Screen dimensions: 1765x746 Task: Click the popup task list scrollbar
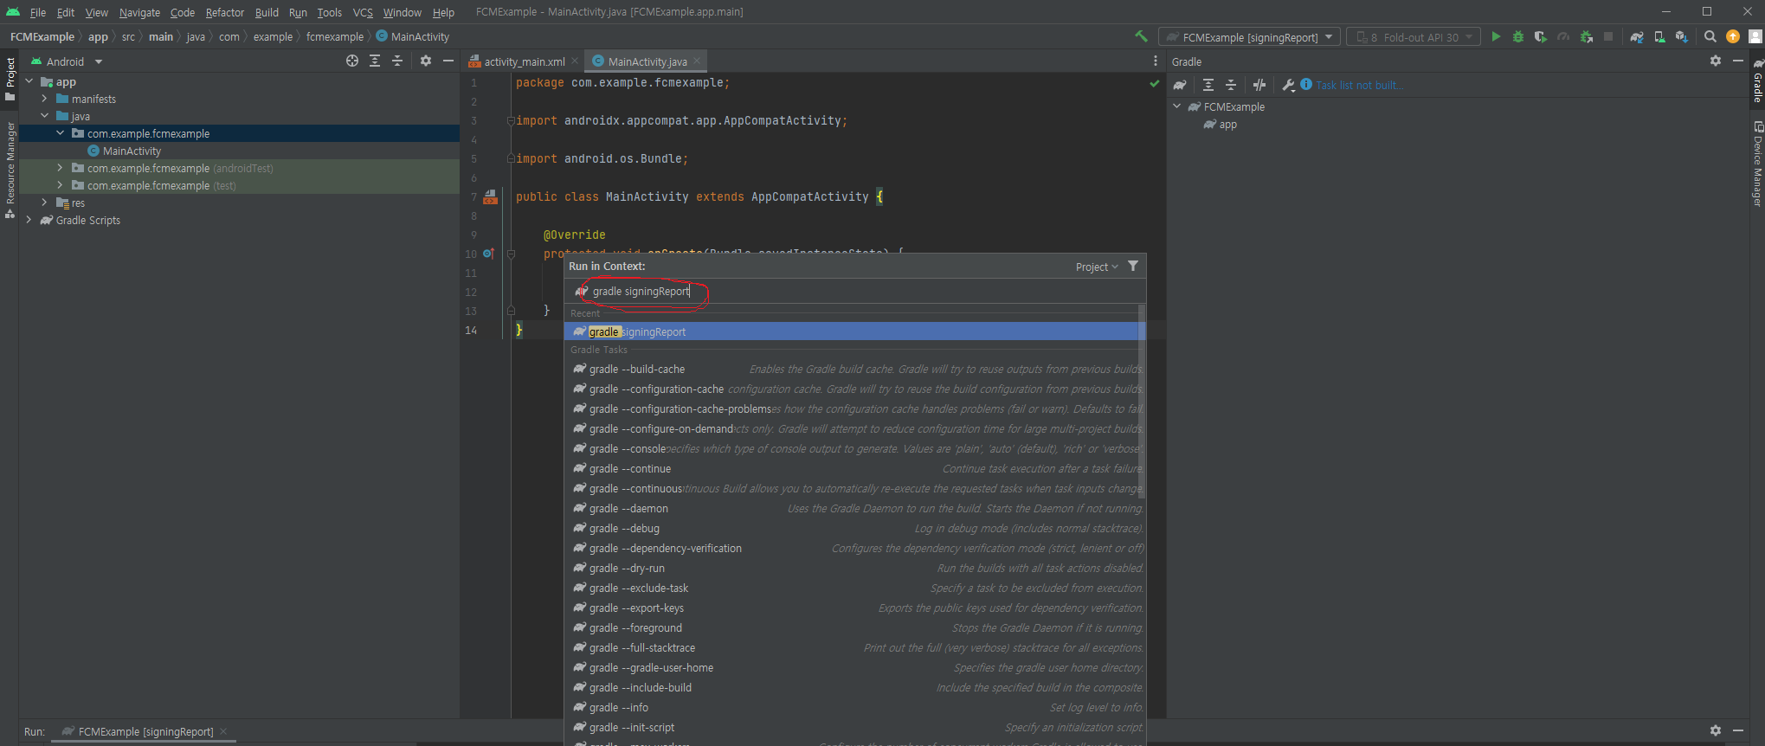(1142, 402)
